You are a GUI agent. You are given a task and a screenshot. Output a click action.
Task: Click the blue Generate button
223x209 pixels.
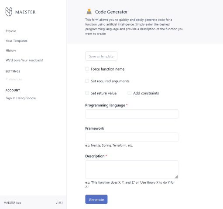click(96, 199)
